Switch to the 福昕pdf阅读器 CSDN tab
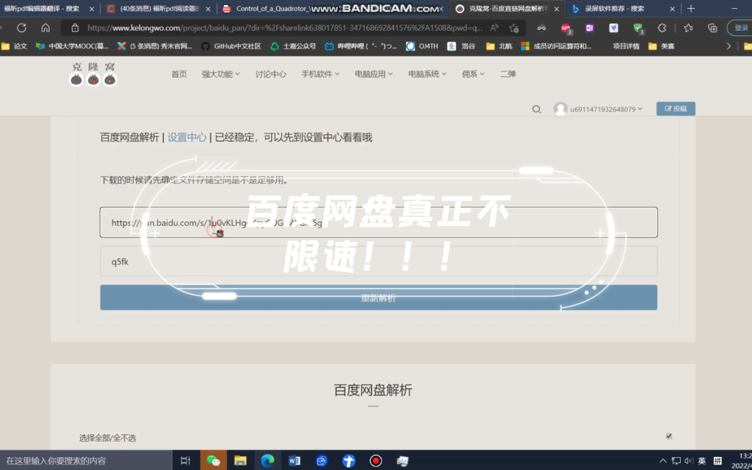This screenshot has width=752, height=470. pos(159,9)
